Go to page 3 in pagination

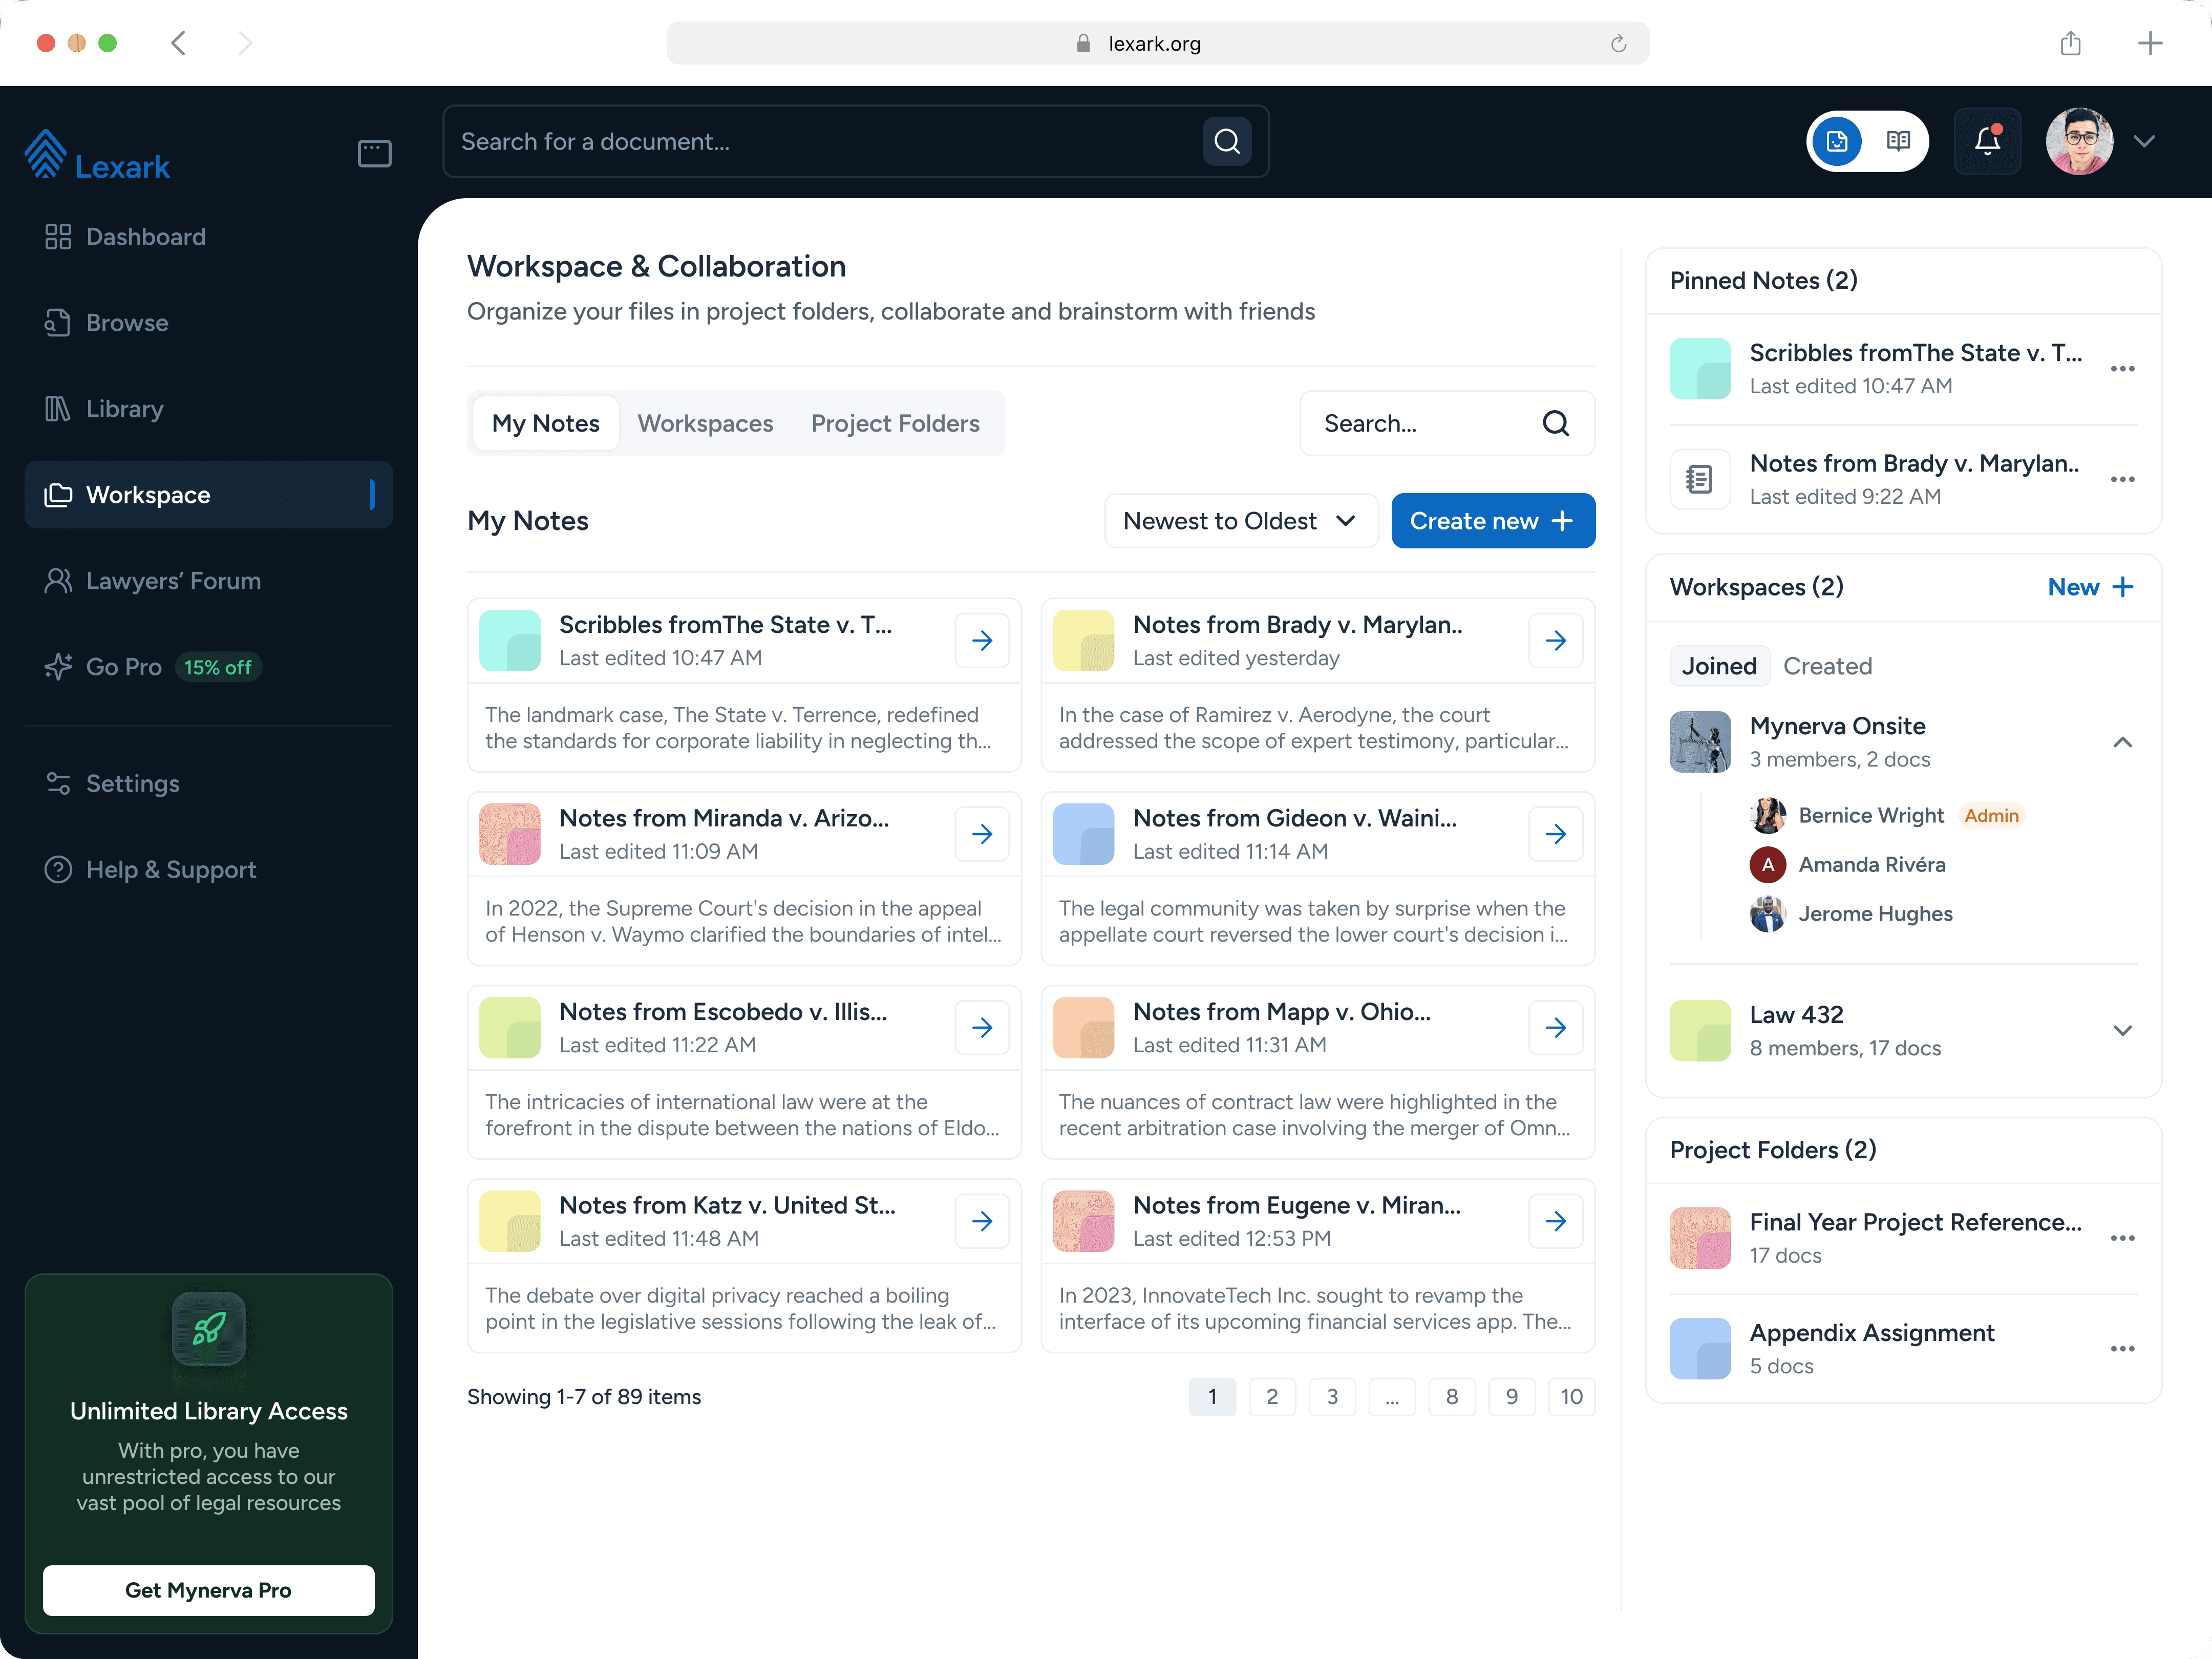click(1331, 1397)
